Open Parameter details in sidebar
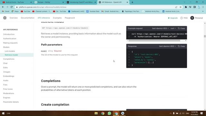This screenshot has height=116, width=206. [x=11, y=102]
